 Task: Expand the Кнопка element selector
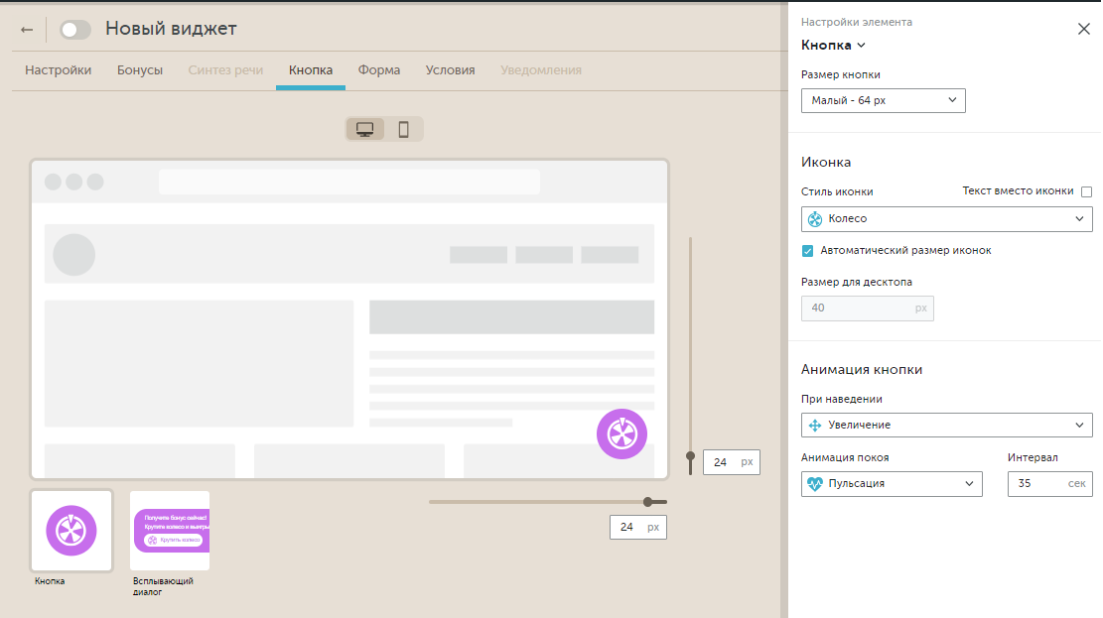point(833,45)
